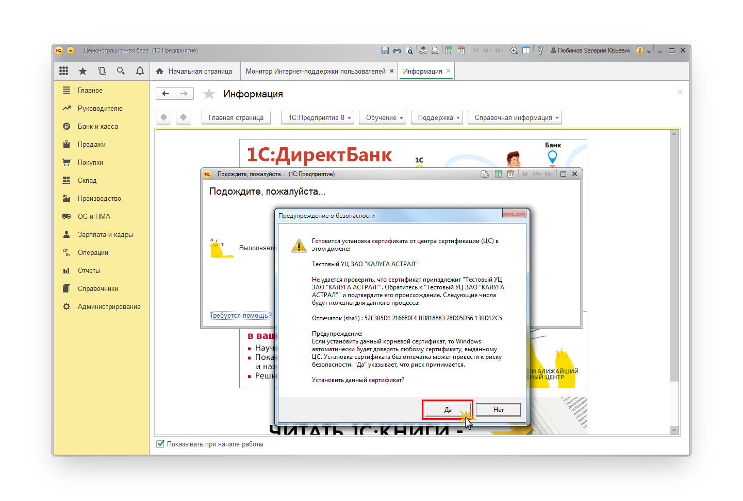Open Склад section in sidebar

click(x=101, y=181)
